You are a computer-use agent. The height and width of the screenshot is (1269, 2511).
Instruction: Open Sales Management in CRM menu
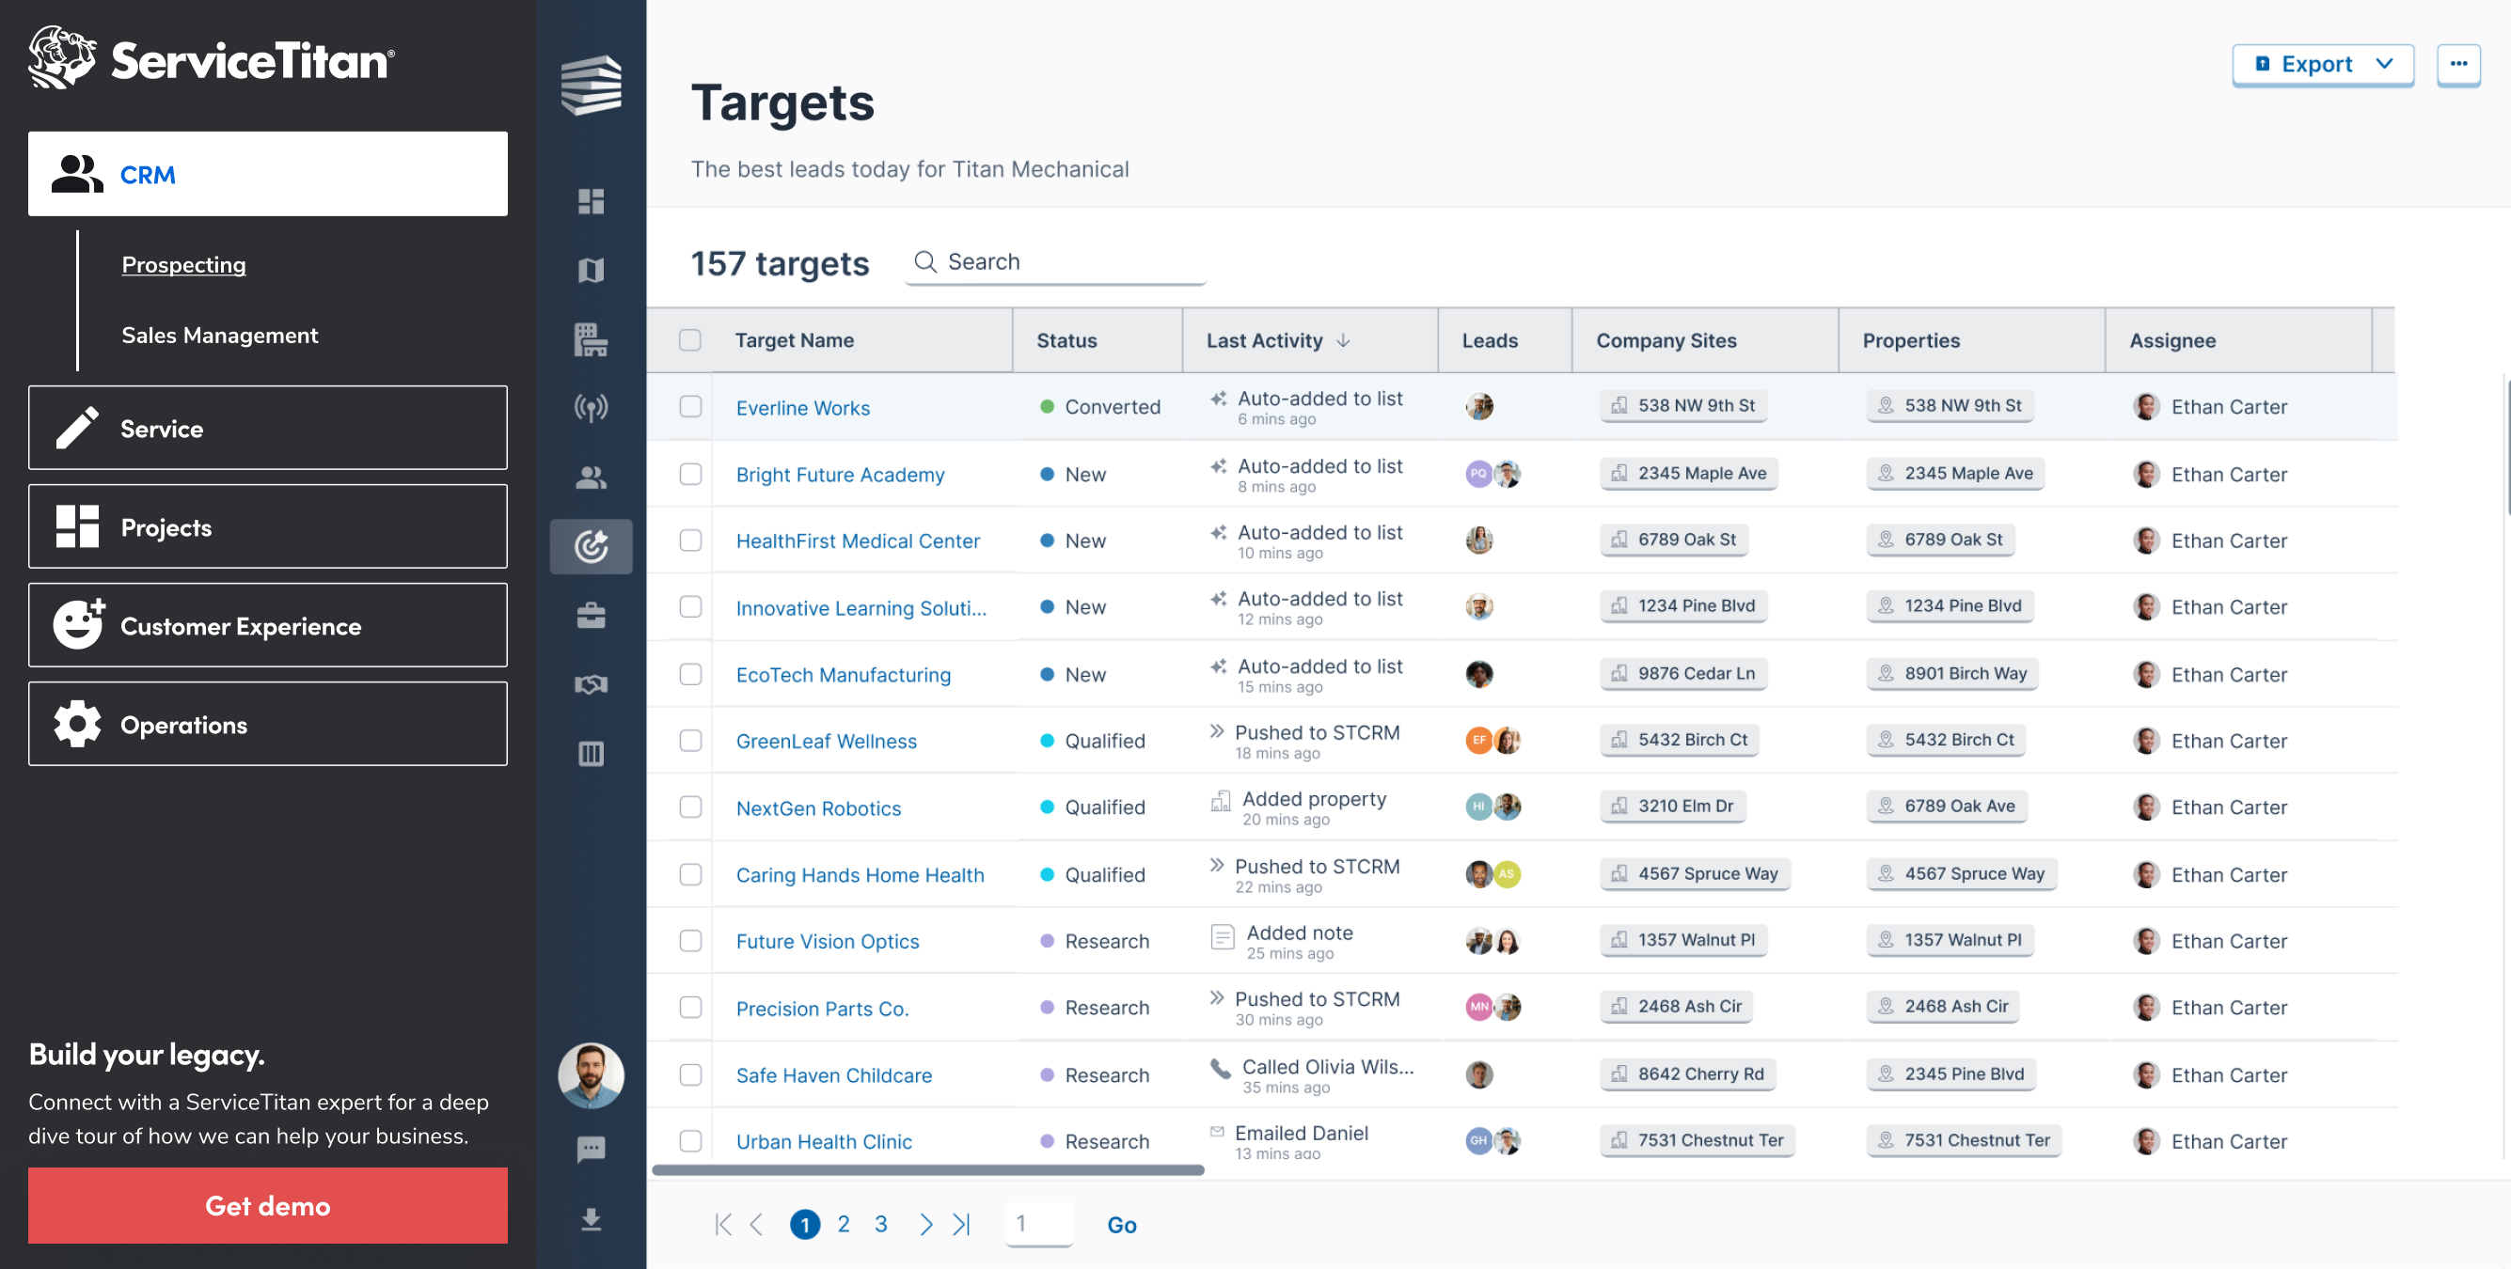pyautogui.click(x=219, y=336)
